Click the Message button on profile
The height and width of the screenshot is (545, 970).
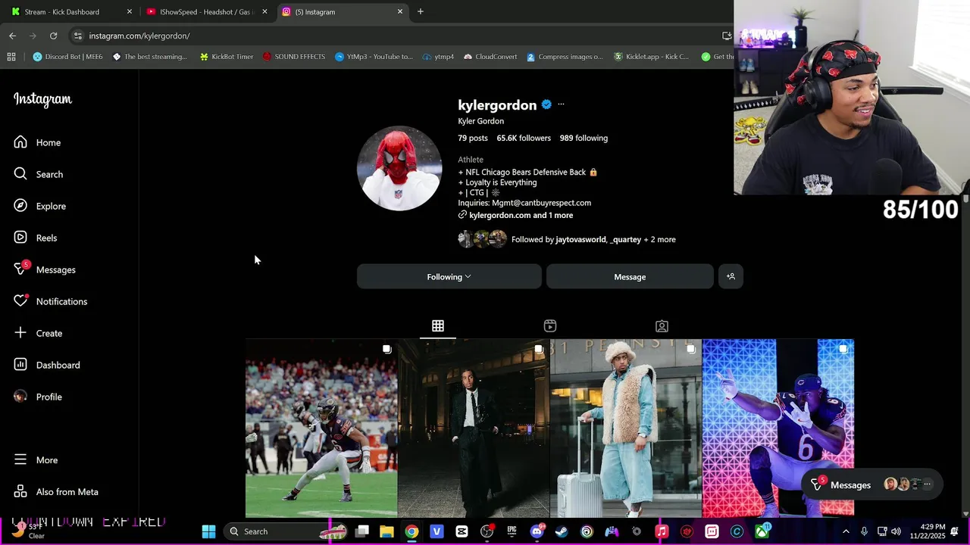pyautogui.click(x=630, y=276)
